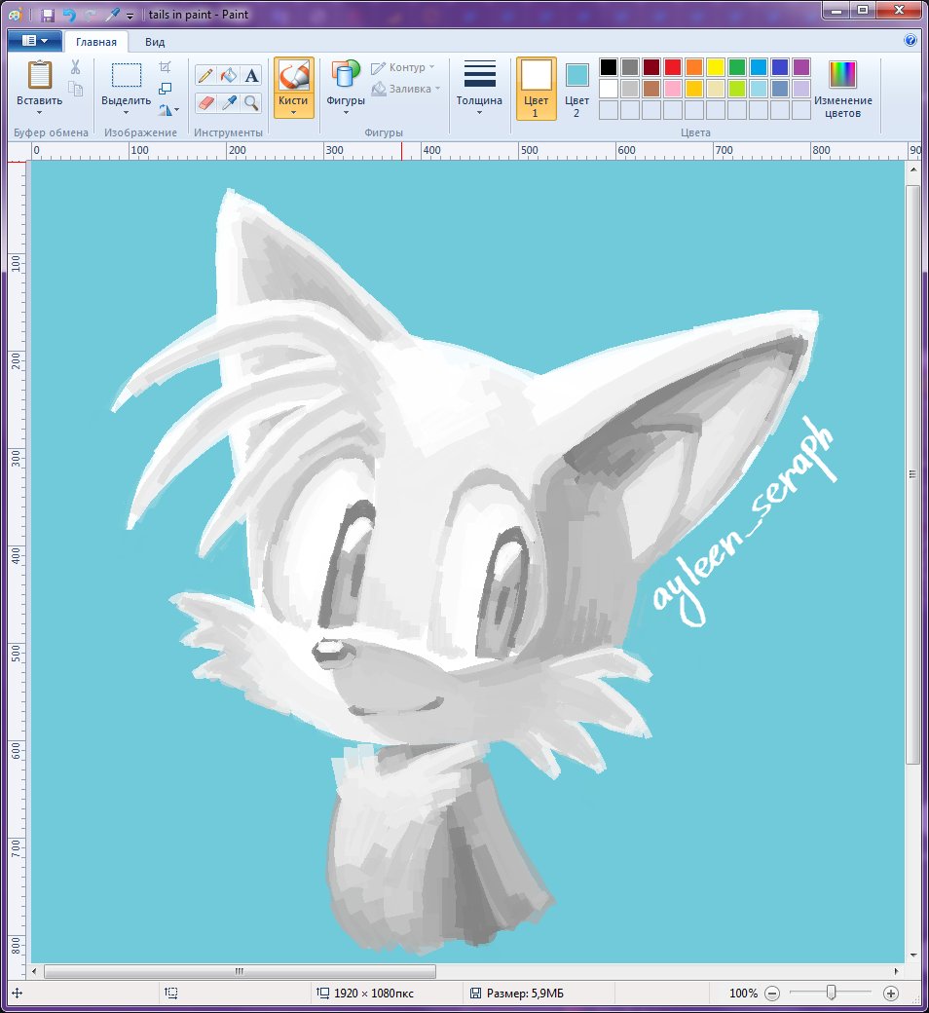Click the Help question mark icon
929x1013 pixels.
click(910, 40)
